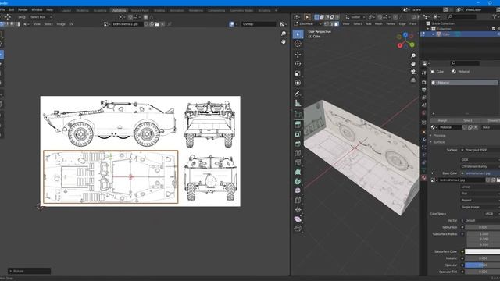Click the pan hand icon in 3D viewport
This screenshot has width=500, height=281.
(413, 64)
